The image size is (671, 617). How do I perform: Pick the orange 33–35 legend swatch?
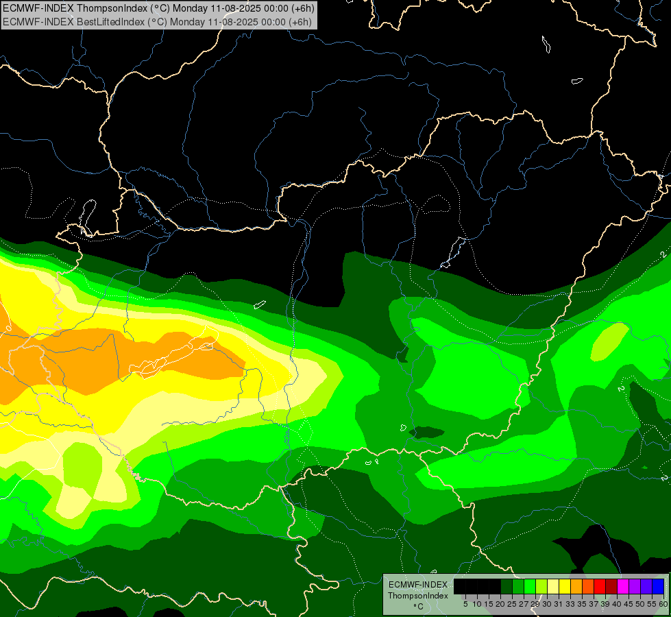point(576,586)
